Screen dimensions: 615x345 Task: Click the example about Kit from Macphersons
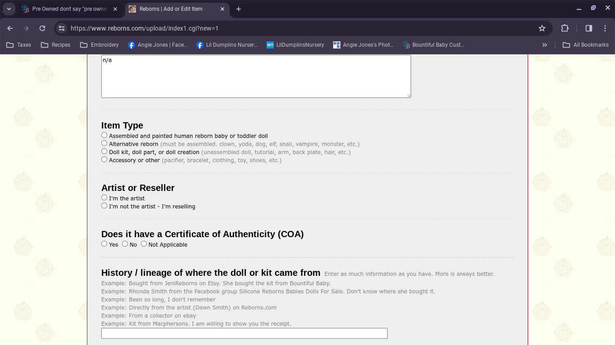coord(196,324)
